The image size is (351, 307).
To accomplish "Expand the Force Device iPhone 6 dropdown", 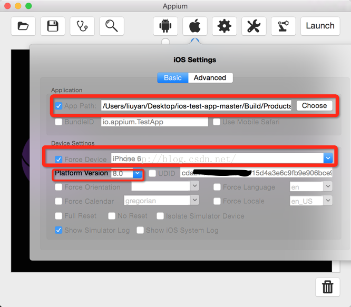I will [x=328, y=159].
